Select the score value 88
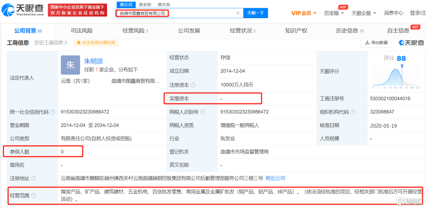This screenshot has width=426, height=208. click(x=401, y=58)
